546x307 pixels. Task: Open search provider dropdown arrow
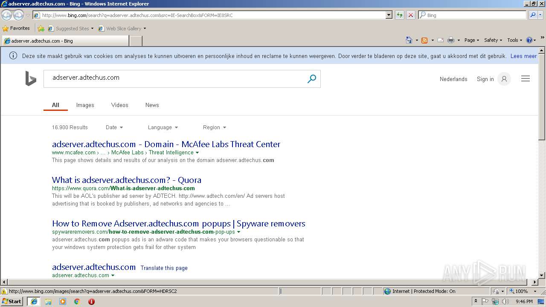(541, 15)
